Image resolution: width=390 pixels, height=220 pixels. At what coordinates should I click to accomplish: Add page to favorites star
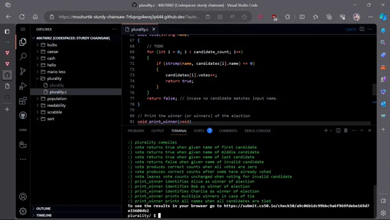tap(244, 17)
